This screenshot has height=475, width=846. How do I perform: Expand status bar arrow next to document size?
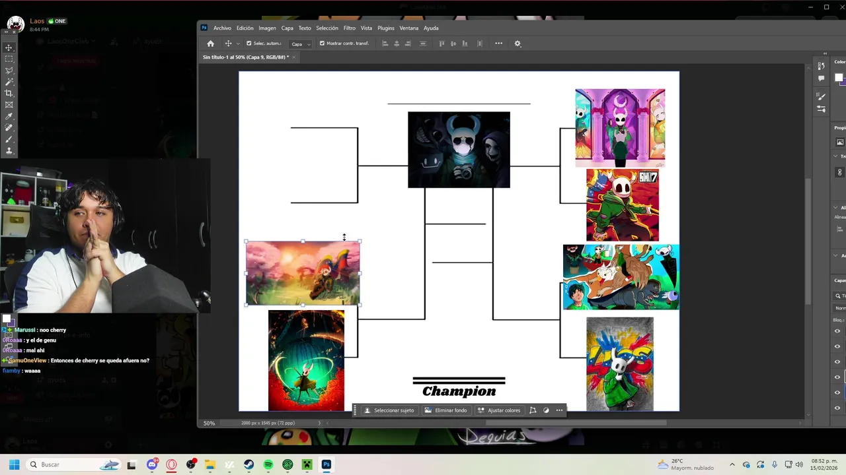pos(319,423)
